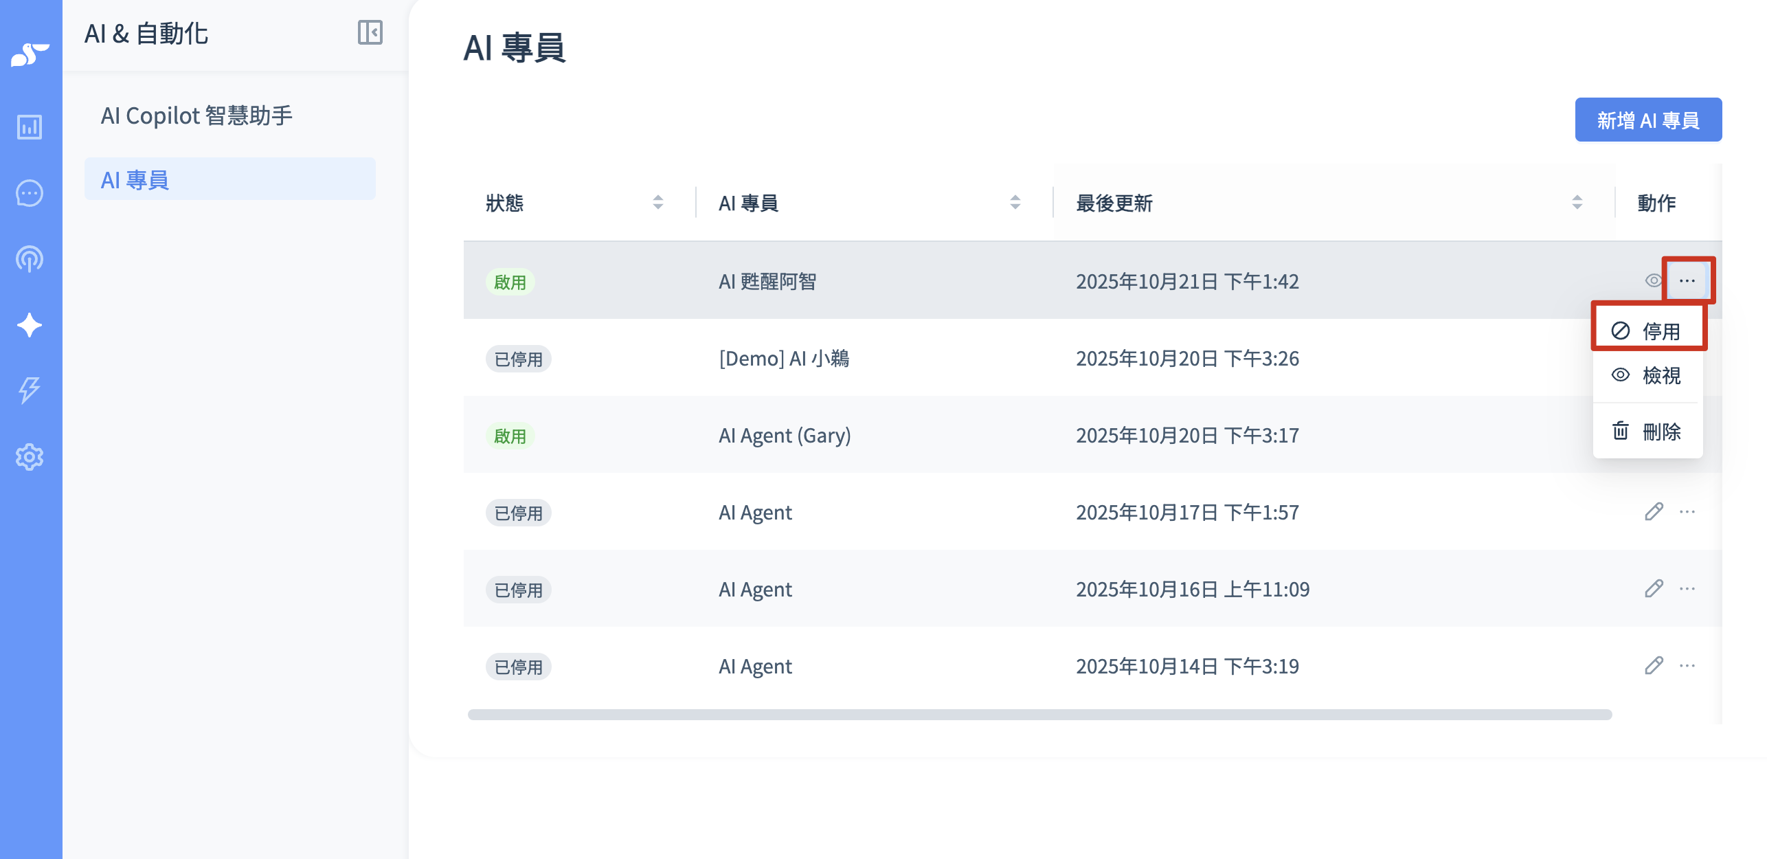Choose 停用 in the action menu
Viewport: 1767px width, 859px height.
point(1647,331)
